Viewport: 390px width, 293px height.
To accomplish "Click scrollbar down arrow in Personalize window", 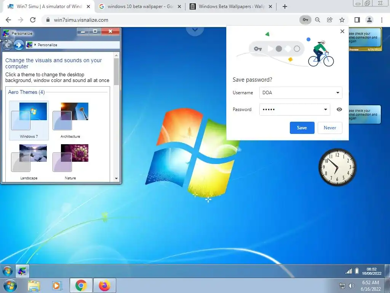I will tap(116, 179).
